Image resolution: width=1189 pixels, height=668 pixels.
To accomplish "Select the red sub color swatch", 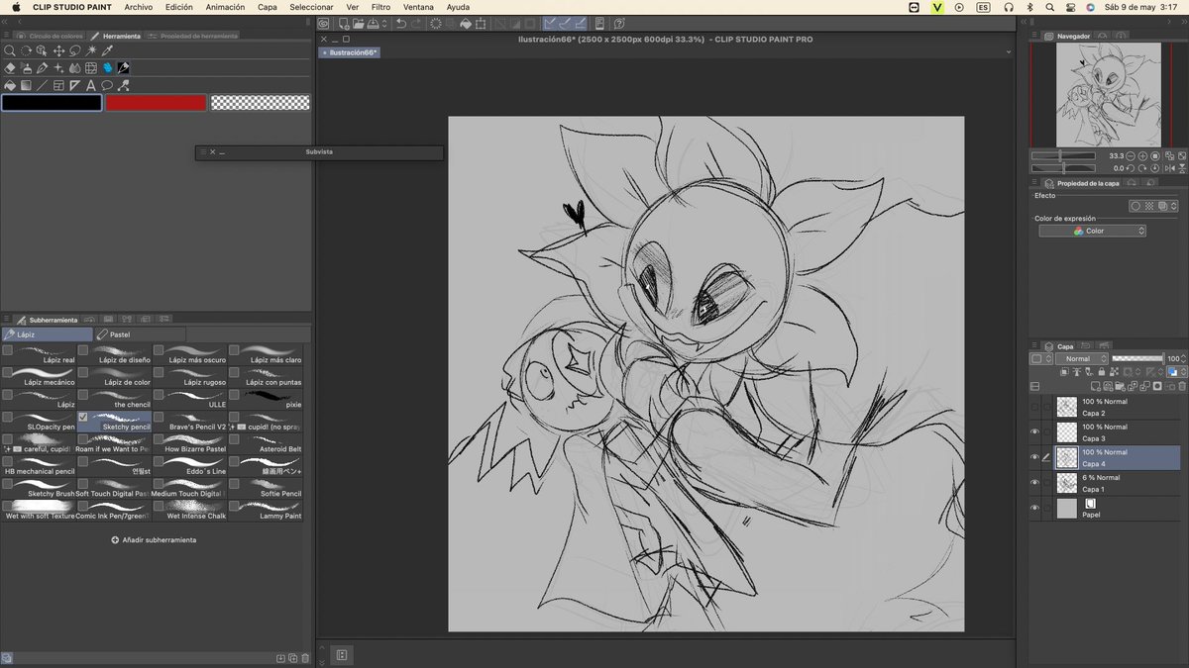I will point(156,102).
